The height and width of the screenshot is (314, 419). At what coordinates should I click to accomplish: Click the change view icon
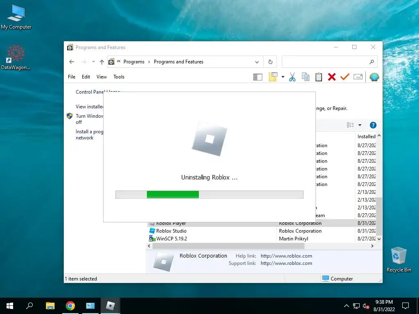tap(350, 125)
